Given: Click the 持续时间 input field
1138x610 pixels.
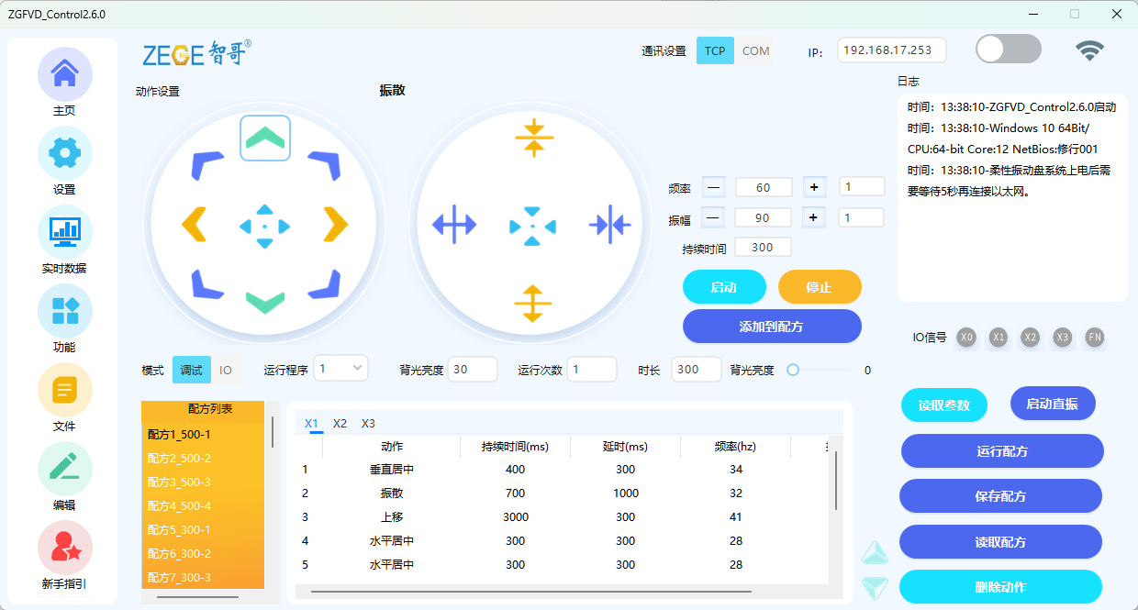Looking at the screenshot, I should pyautogui.click(x=764, y=248).
